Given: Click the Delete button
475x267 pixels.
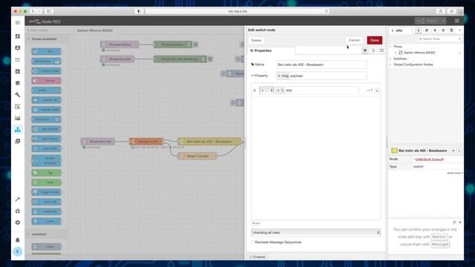Looking at the screenshot, I should [x=256, y=40].
